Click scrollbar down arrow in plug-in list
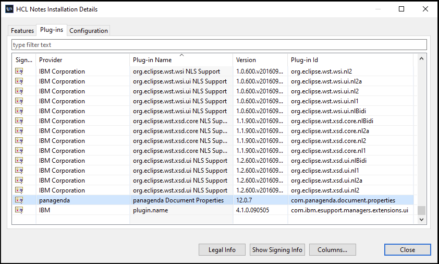 [421, 220]
